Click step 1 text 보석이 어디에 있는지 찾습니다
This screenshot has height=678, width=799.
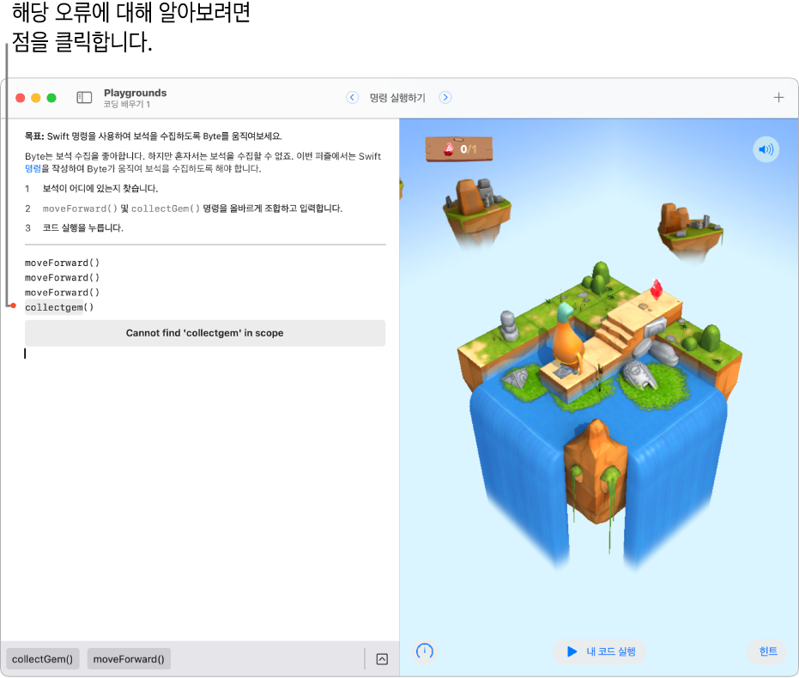coord(100,189)
